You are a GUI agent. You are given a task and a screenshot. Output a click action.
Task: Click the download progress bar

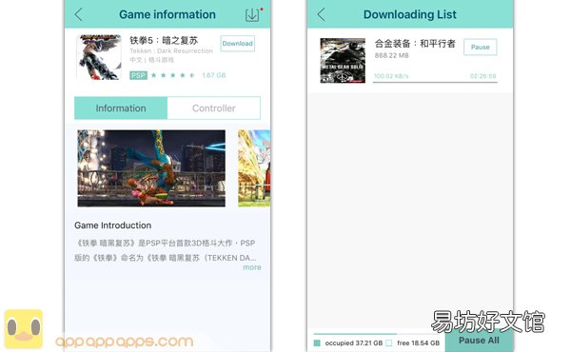(435, 82)
